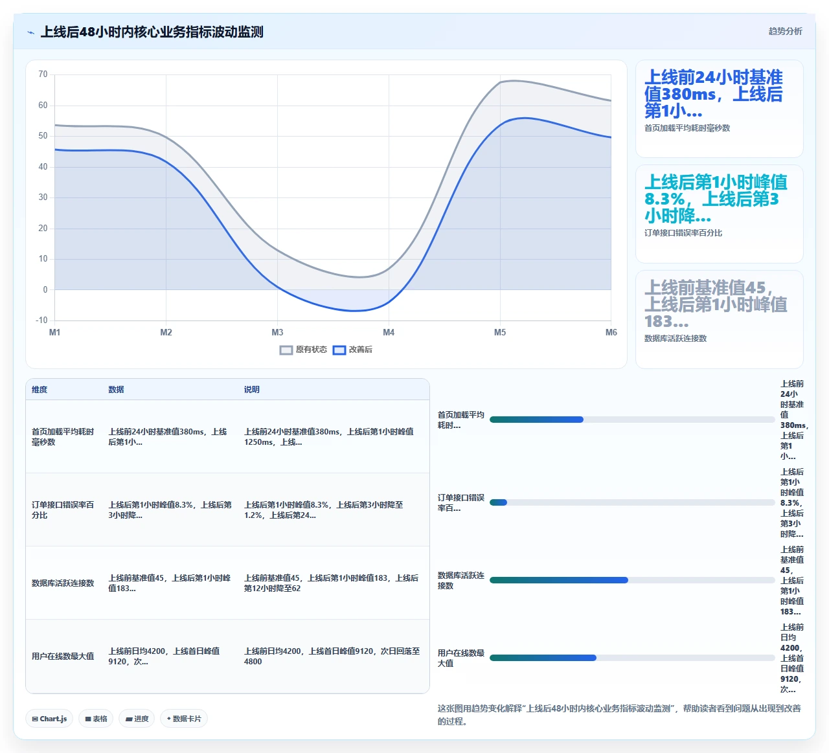Click the 维度 column header
This screenshot has height=753, width=829.
pyautogui.click(x=40, y=390)
